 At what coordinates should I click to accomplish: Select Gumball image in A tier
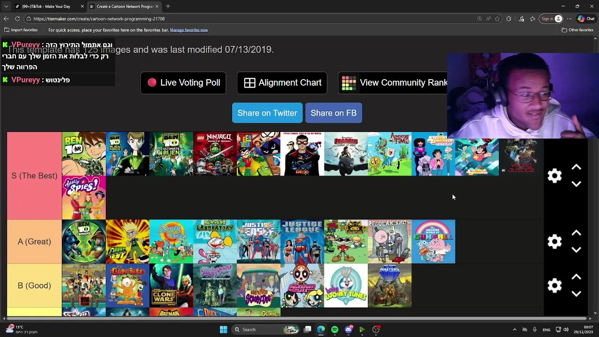[x=433, y=242]
